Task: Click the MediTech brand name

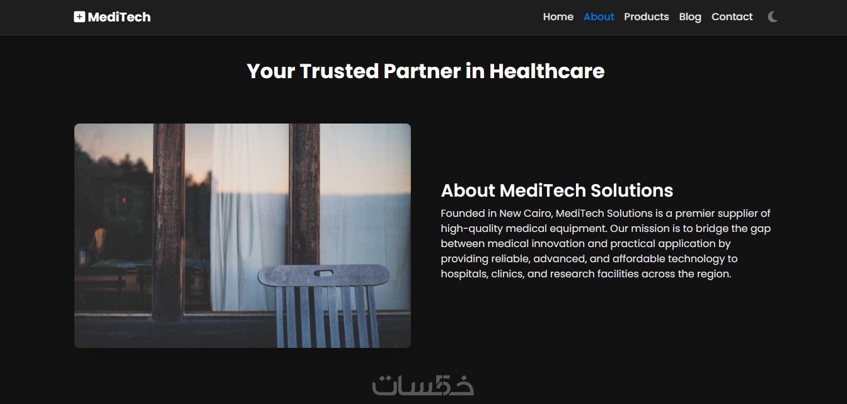Action: pyautogui.click(x=119, y=17)
